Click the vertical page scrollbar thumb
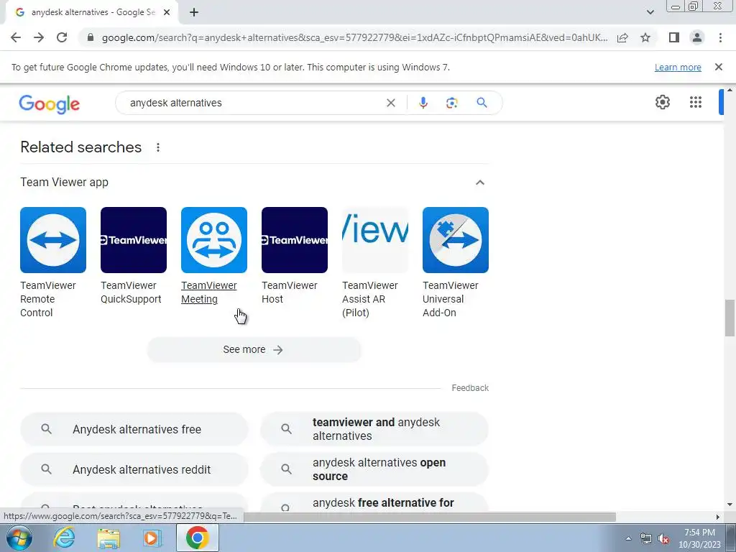 (x=730, y=318)
